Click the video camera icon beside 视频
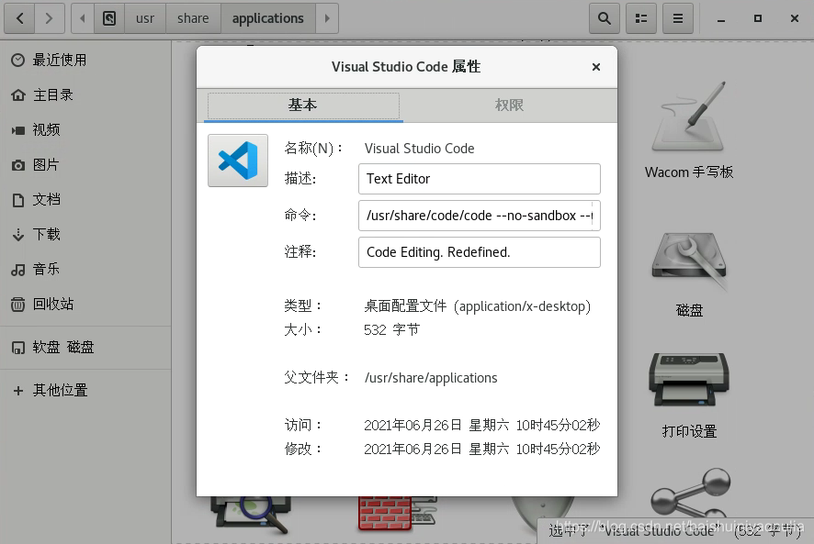The height and width of the screenshot is (544, 814). coord(18,130)
